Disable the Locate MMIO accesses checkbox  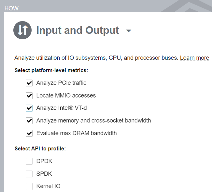[29, 96]
